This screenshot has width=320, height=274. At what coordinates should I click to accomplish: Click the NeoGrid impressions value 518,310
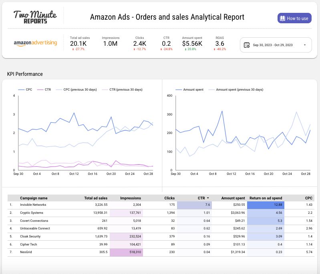pyautogui.click(x=133, y=252)
